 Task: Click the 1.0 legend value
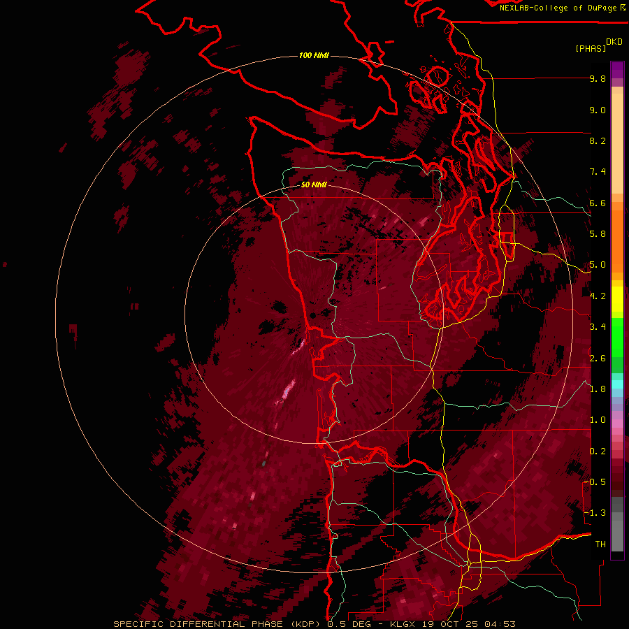598,420
